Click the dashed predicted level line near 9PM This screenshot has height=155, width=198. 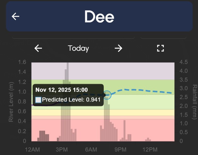pyautogui.click(x=123, y=90)
